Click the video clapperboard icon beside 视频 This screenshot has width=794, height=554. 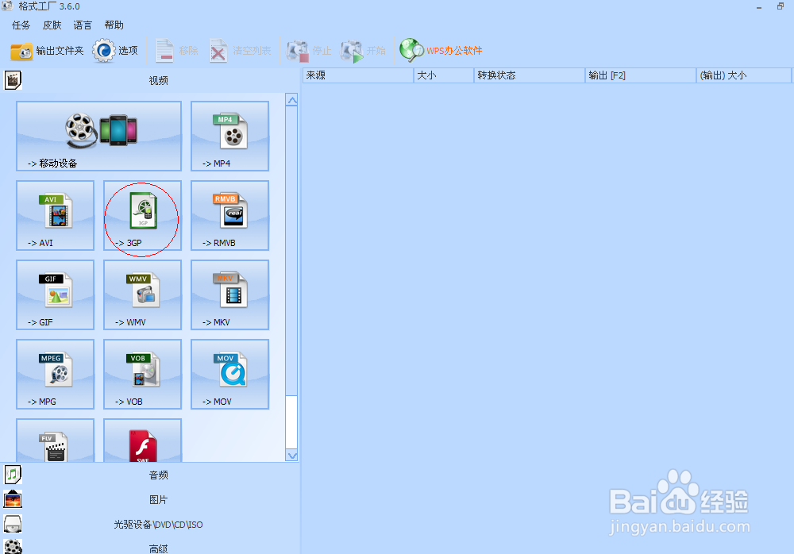pyautogui.click(x=13, y=80)
